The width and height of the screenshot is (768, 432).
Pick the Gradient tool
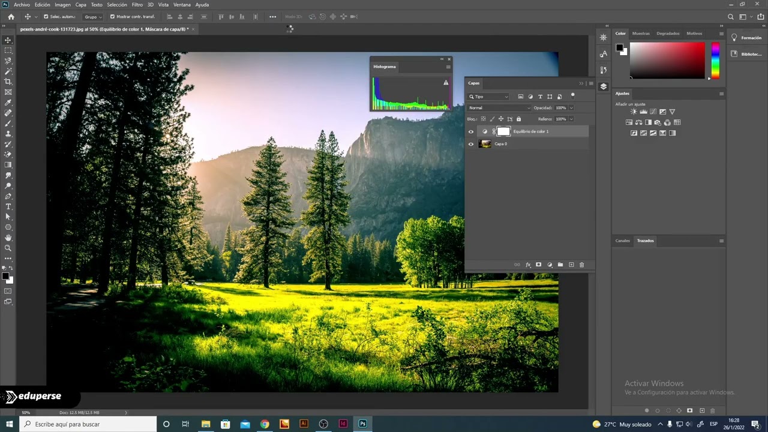(x=8, y=164)
